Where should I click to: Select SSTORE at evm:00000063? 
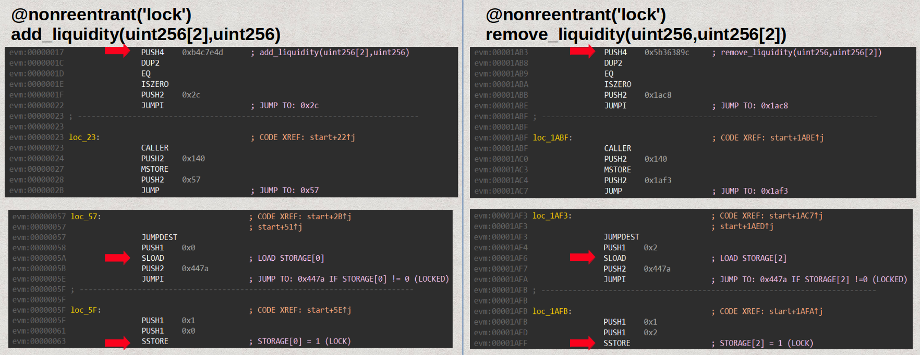pos(155,341)
